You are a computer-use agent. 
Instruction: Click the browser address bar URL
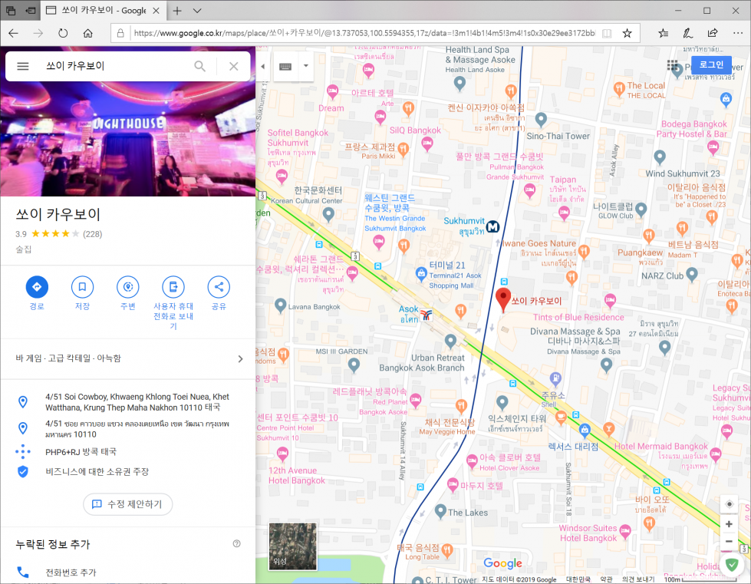[x=364, y=33]
